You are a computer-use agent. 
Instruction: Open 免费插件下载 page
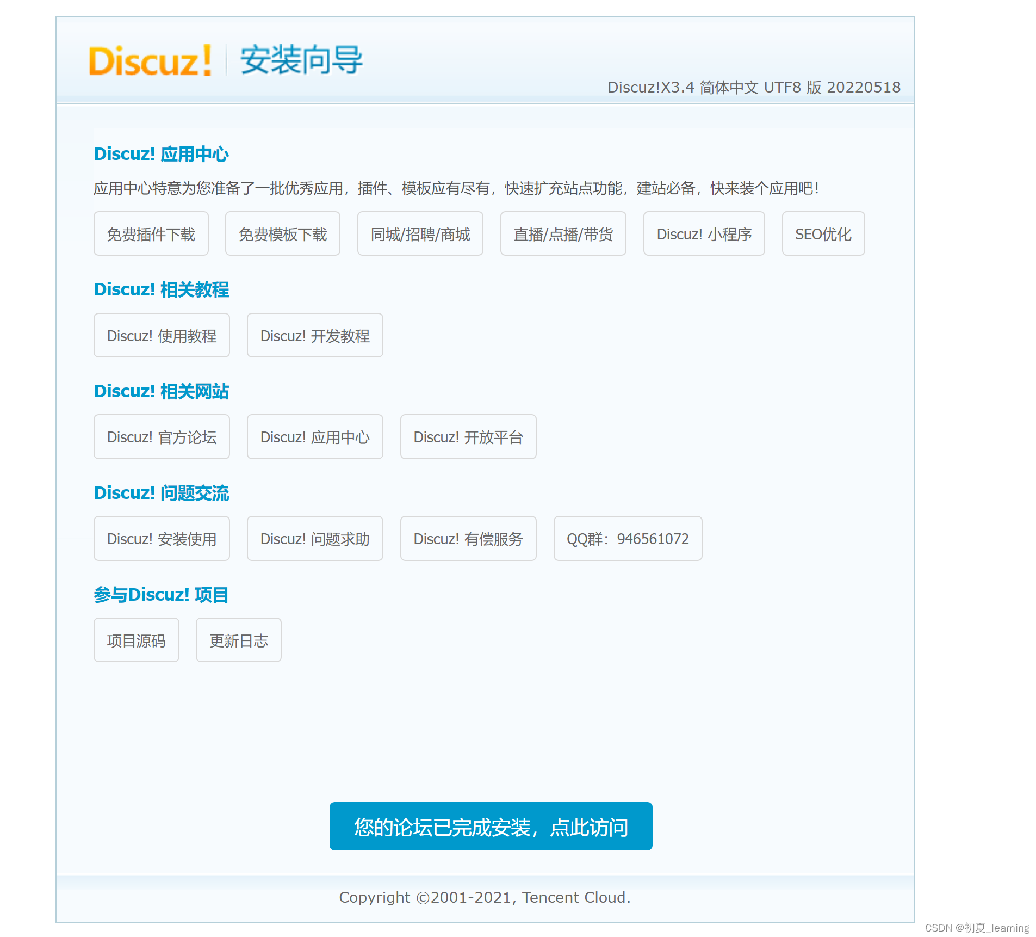151,233
